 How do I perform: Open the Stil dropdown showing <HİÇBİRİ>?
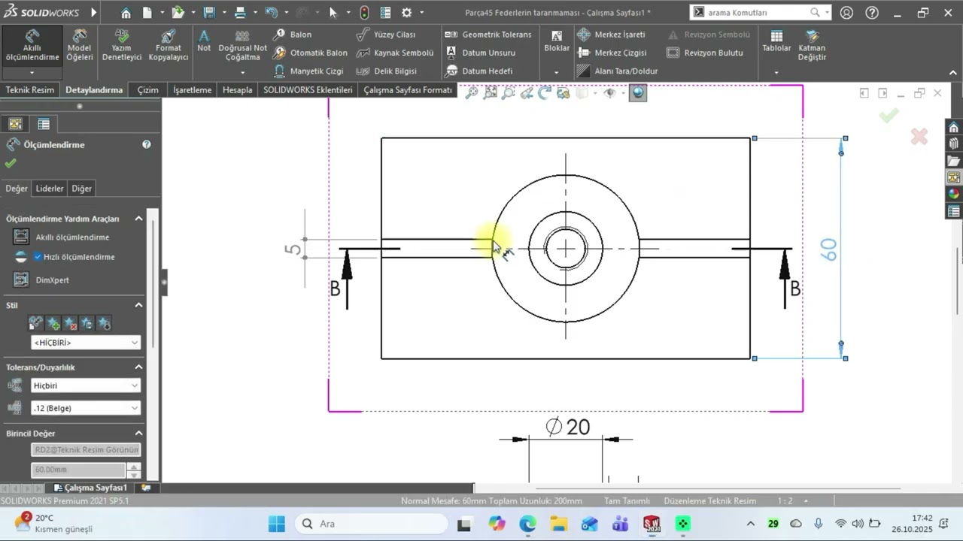(86, 342)
